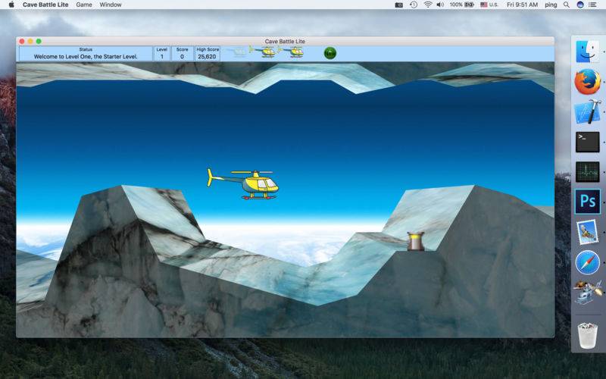
Task: Click the yellow helicopter in the cave
Action: [242, 184]
